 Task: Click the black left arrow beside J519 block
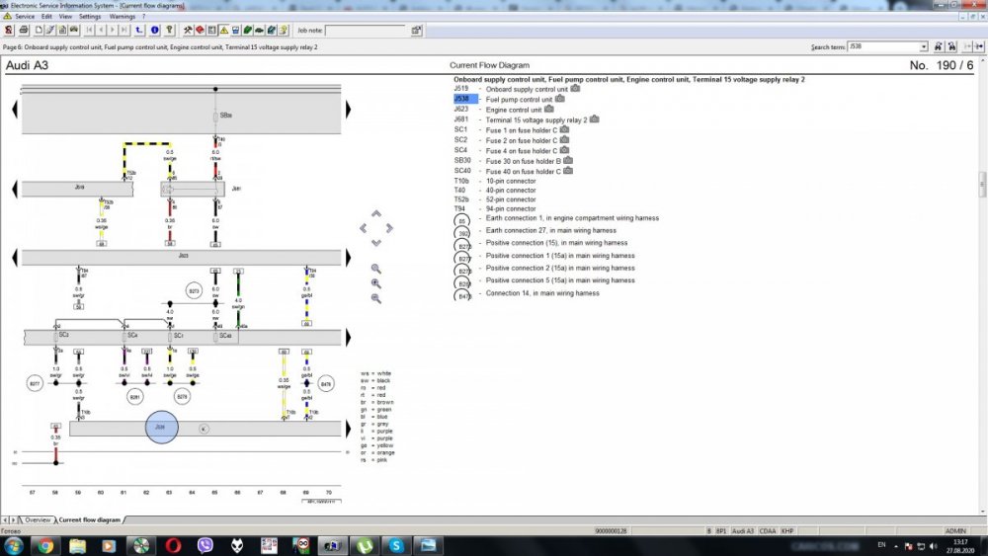tap(15, 189)
